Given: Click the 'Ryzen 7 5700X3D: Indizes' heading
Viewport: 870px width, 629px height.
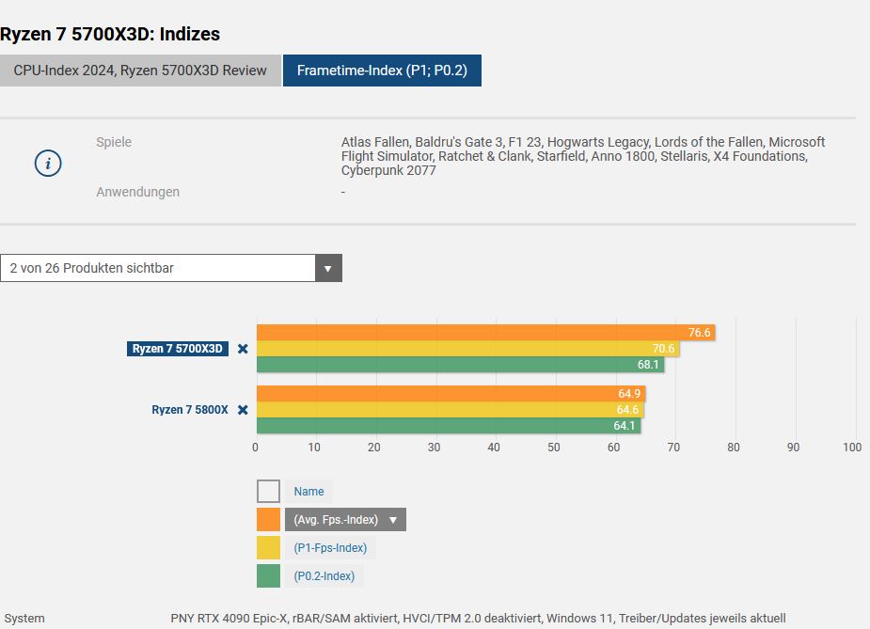Looking at the screenshot, I should (110, 35).
